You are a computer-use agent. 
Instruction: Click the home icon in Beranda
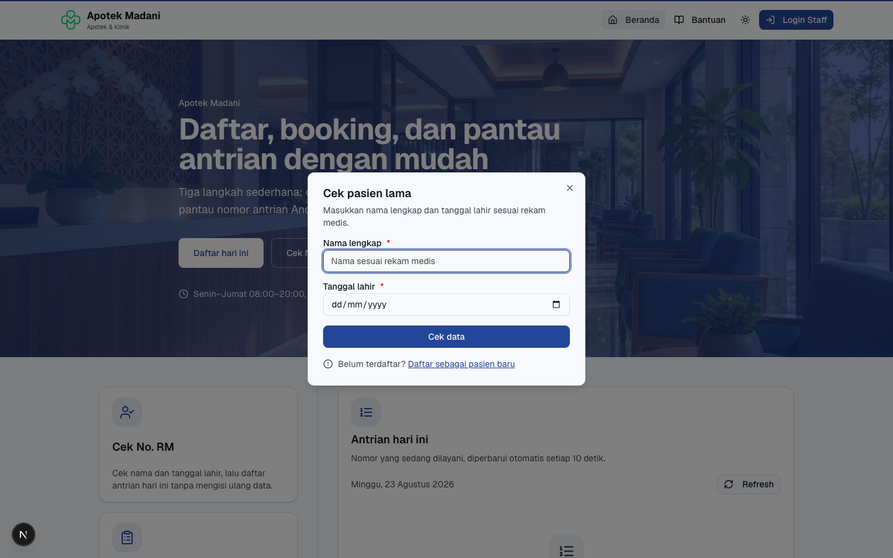coord(613,20)
